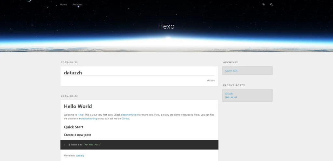The image size is (333, 161).
Task: Go to the Home nav item
Action: (64, 5)
